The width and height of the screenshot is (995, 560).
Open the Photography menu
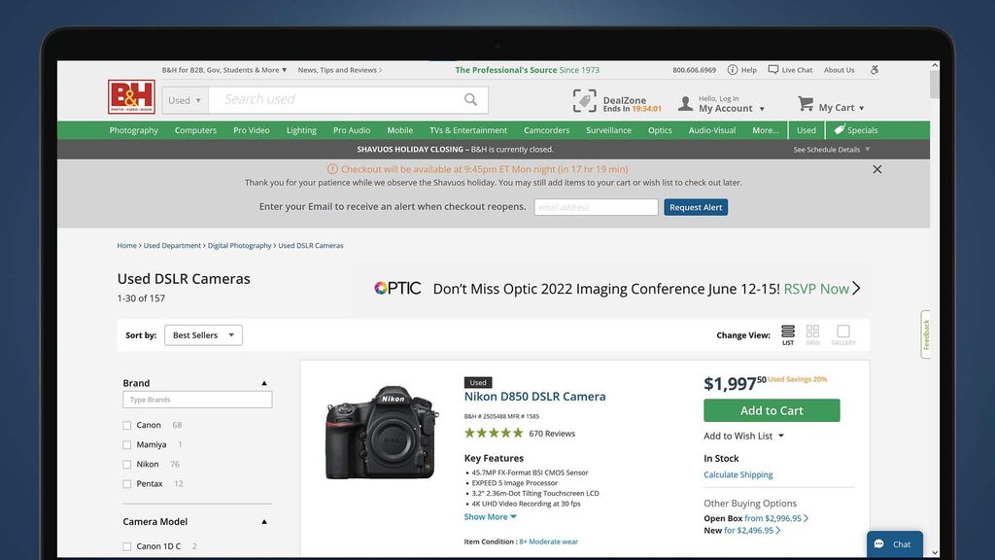click(133, 129)
